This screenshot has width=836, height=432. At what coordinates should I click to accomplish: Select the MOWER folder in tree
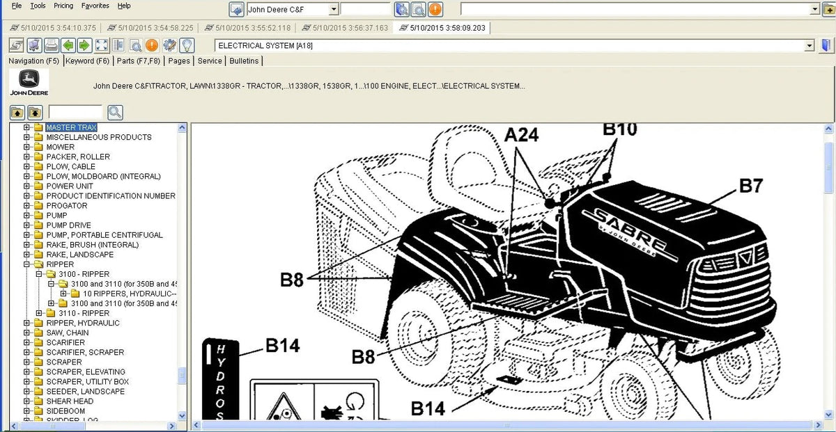tap(60, 147)
